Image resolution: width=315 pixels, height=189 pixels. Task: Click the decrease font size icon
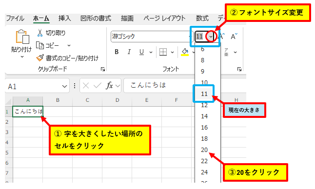234,37
